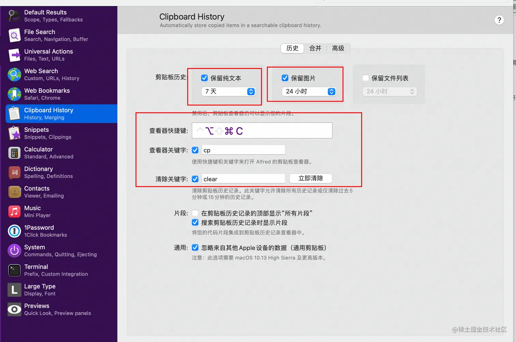
Task: Select the Web Search globe icon
Action: 14,74
